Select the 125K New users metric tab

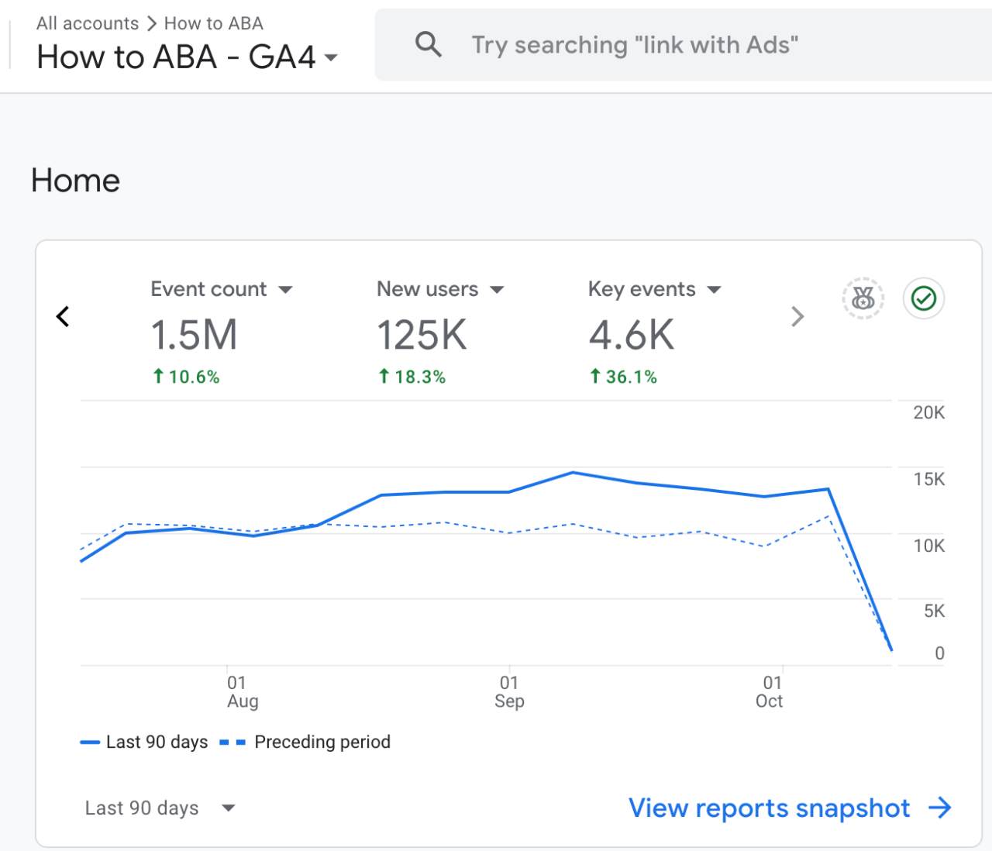pyautogui.click(x=440, y=334)
